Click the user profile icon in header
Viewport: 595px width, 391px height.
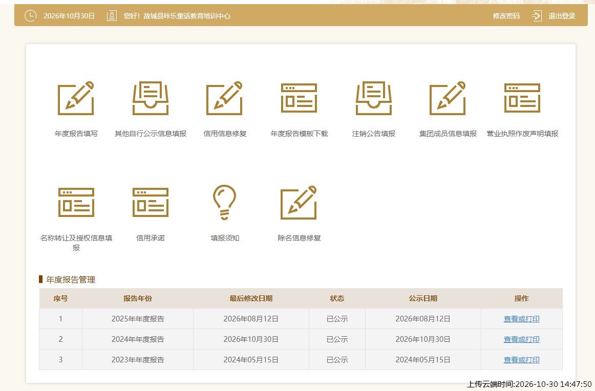click(112, 15)
